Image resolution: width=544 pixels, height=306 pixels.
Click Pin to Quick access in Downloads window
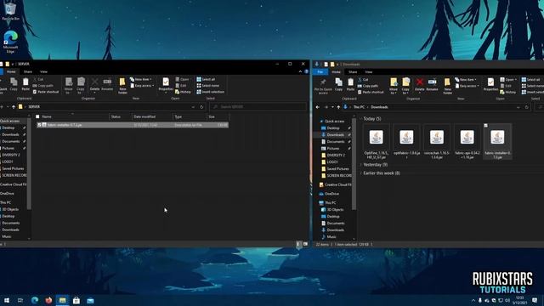(323, 87)
